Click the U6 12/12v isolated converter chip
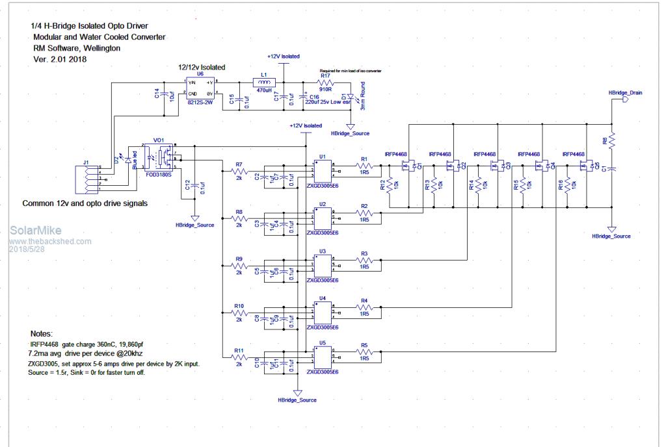Viewport: 666px width, 447px height. point(200,88)
